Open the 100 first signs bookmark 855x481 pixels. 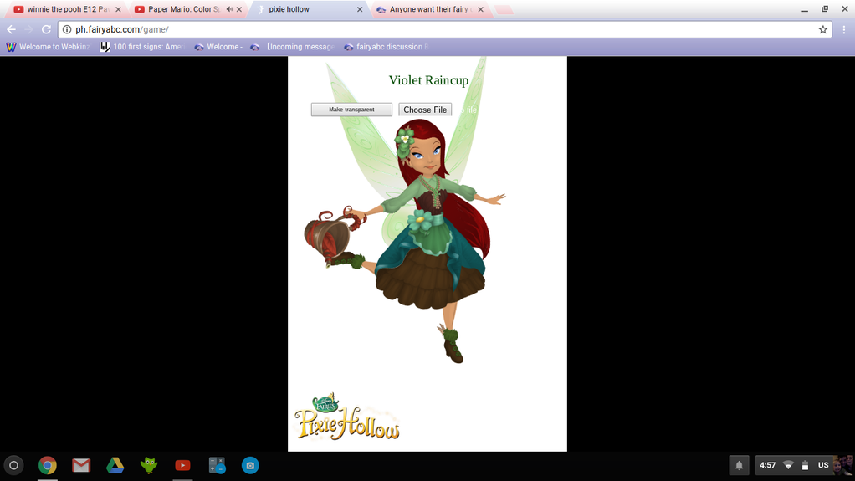pos(141,47)
